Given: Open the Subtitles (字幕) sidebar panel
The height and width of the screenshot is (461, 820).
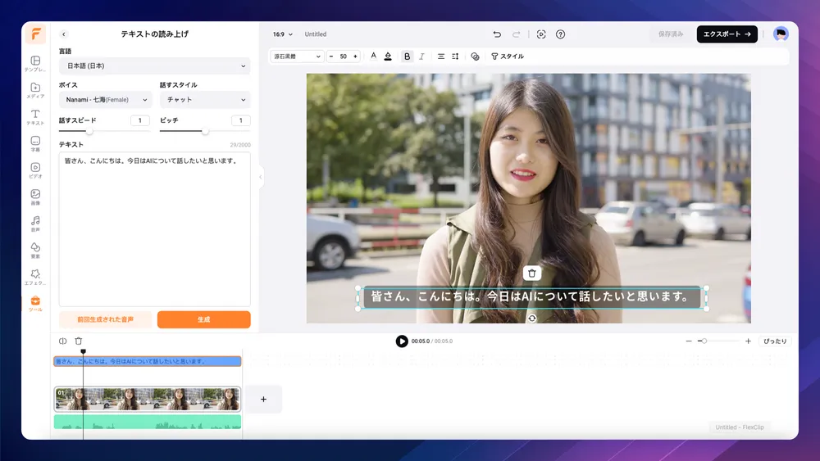Looking at the screenshot, I should [x=35, y=143].
